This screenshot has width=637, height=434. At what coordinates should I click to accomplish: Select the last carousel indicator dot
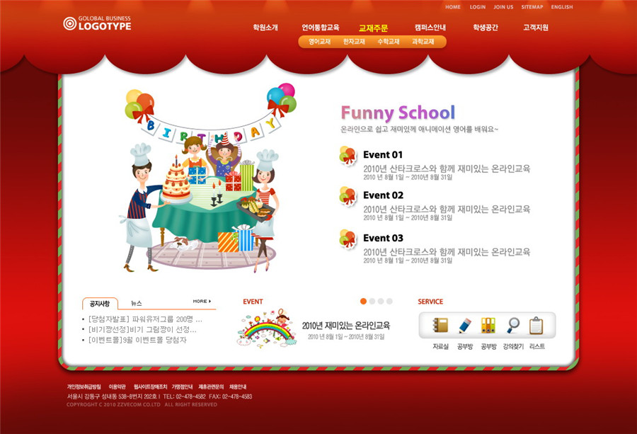pyautogui.click(x=389, y=302)
